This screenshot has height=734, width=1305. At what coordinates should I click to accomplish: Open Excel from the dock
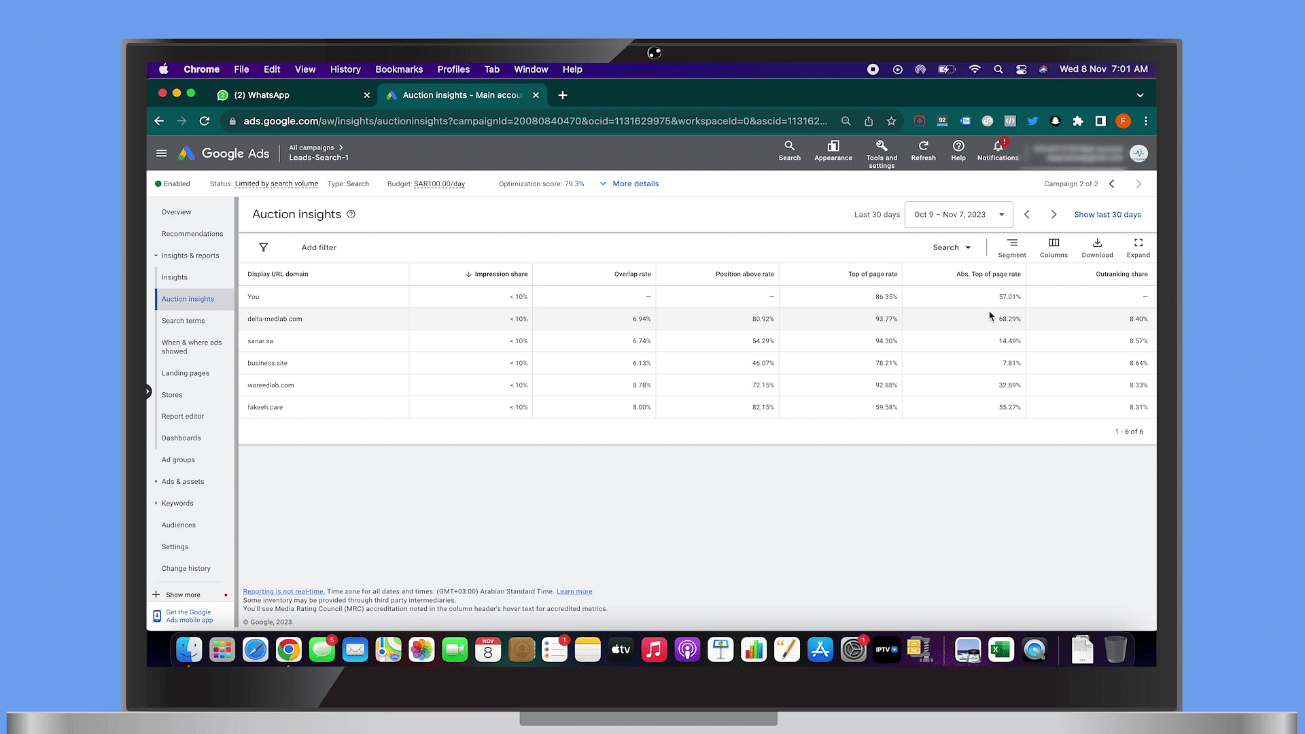click(1000, 650)
